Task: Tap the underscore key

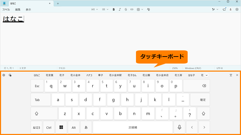Action: (183, 100)
